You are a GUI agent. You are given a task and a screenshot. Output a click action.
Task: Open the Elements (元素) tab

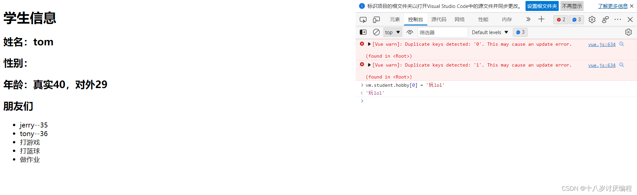[395, 20]
